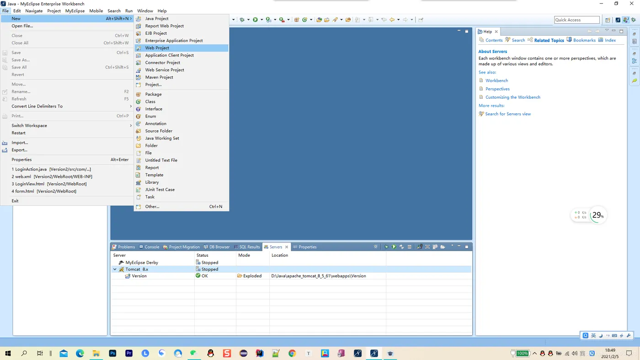Open the MyEclipse menu in menu bar

75,11
